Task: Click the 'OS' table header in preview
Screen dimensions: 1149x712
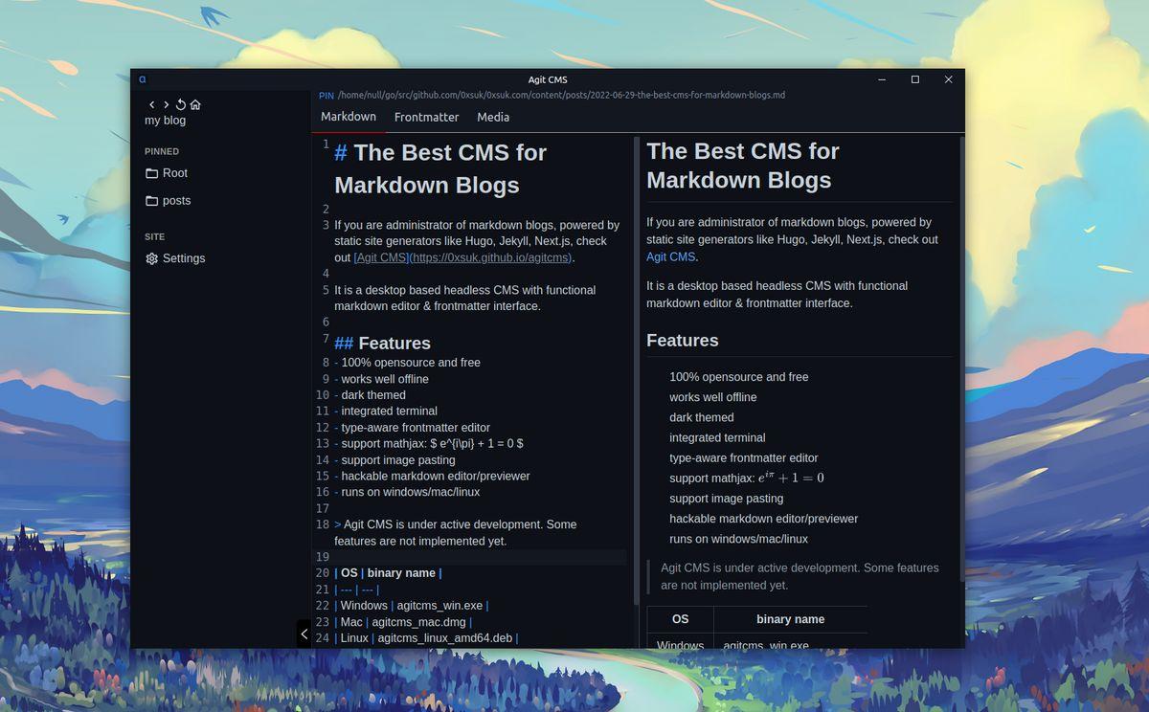Action: coord(680,619)
